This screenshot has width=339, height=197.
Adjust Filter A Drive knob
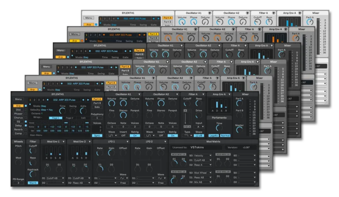199,115
